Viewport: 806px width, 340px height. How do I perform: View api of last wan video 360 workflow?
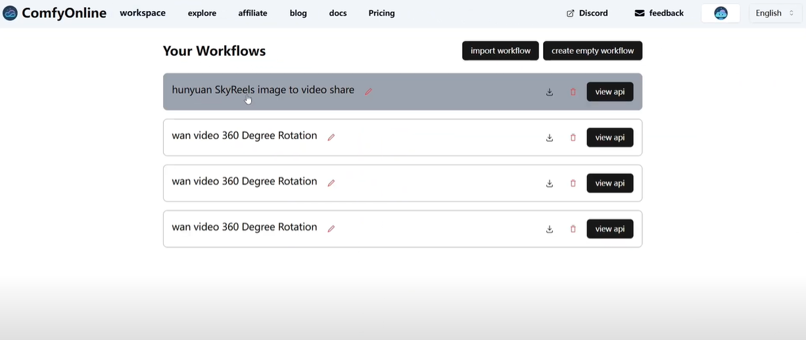pos(610,228)
